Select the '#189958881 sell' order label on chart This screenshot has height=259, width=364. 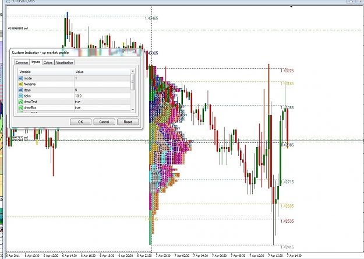pos(18,29)
